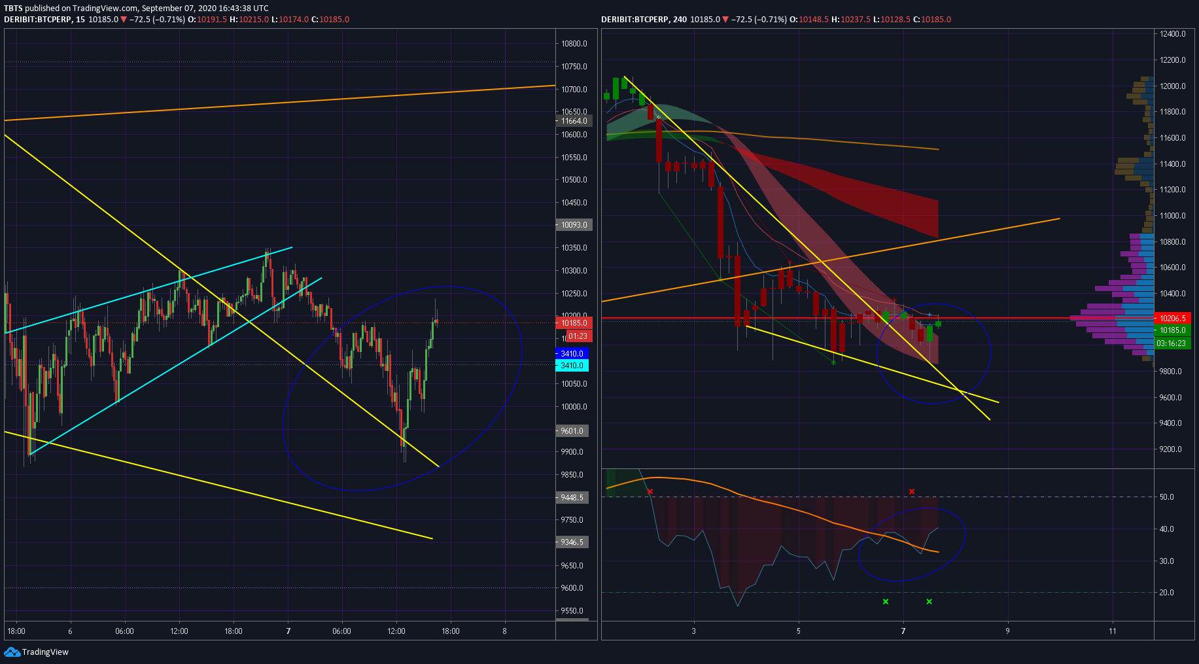Click the 10800.0 tick on the left chart's price axis
This screenshot has height=664, width=1199.
[574, 44]
